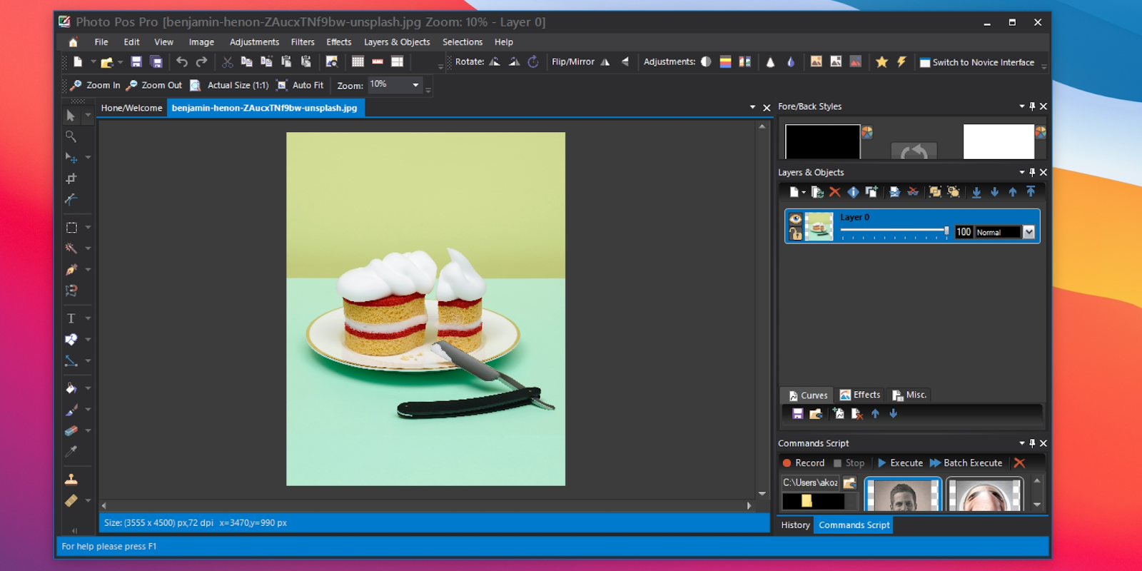Image resolution: width=1142 pixels, height=571 pixels.
Task: Open the File menu
Action: pyautogui.click(x=101, y=42)
